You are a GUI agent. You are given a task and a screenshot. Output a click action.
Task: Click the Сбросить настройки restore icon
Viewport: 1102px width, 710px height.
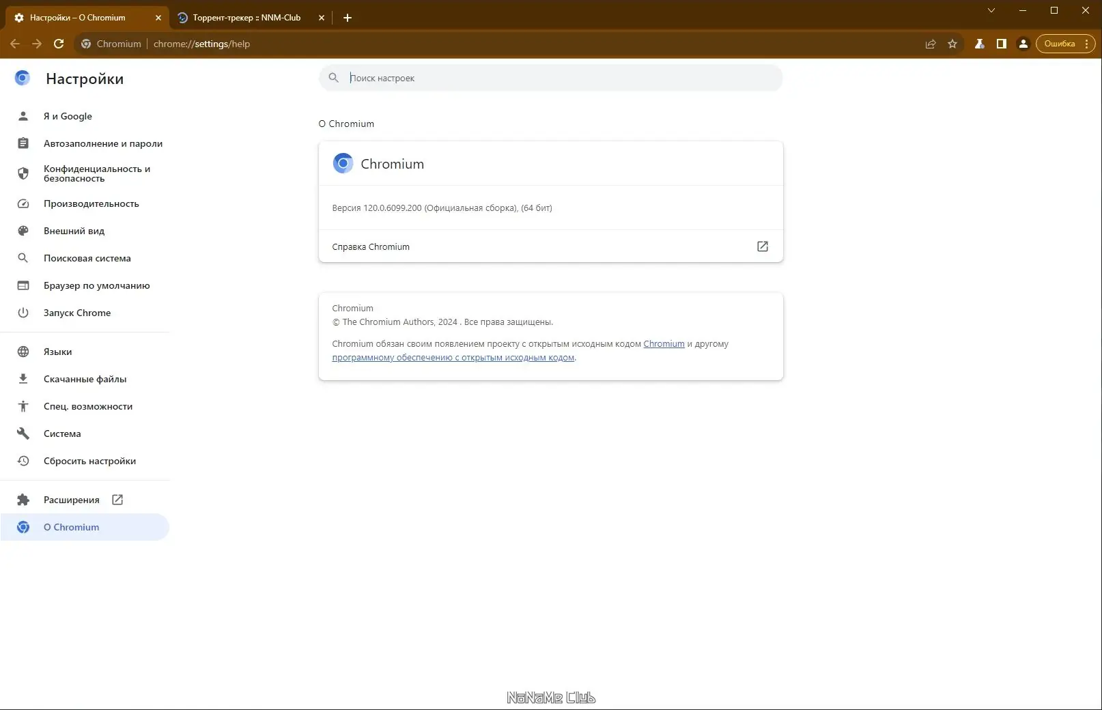(x=23, y=461)
